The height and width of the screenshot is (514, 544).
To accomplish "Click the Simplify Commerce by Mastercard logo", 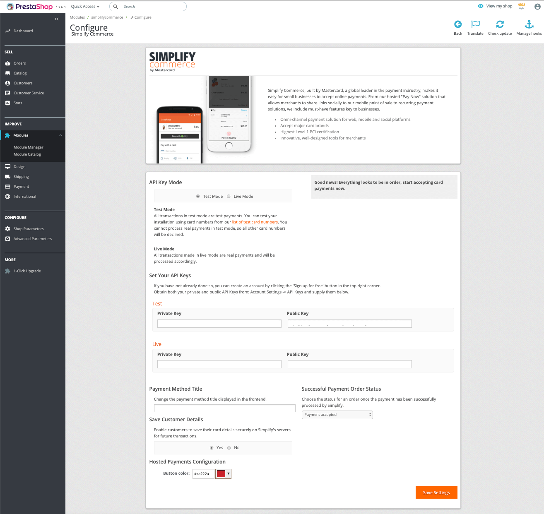I will tap(172, 62).
